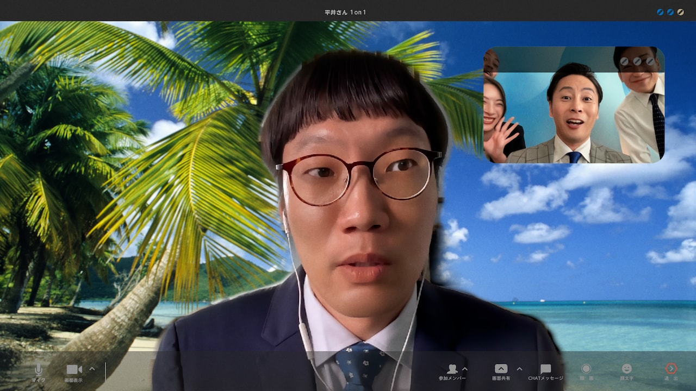Leave the meeting via 退出

click(671, 369)
